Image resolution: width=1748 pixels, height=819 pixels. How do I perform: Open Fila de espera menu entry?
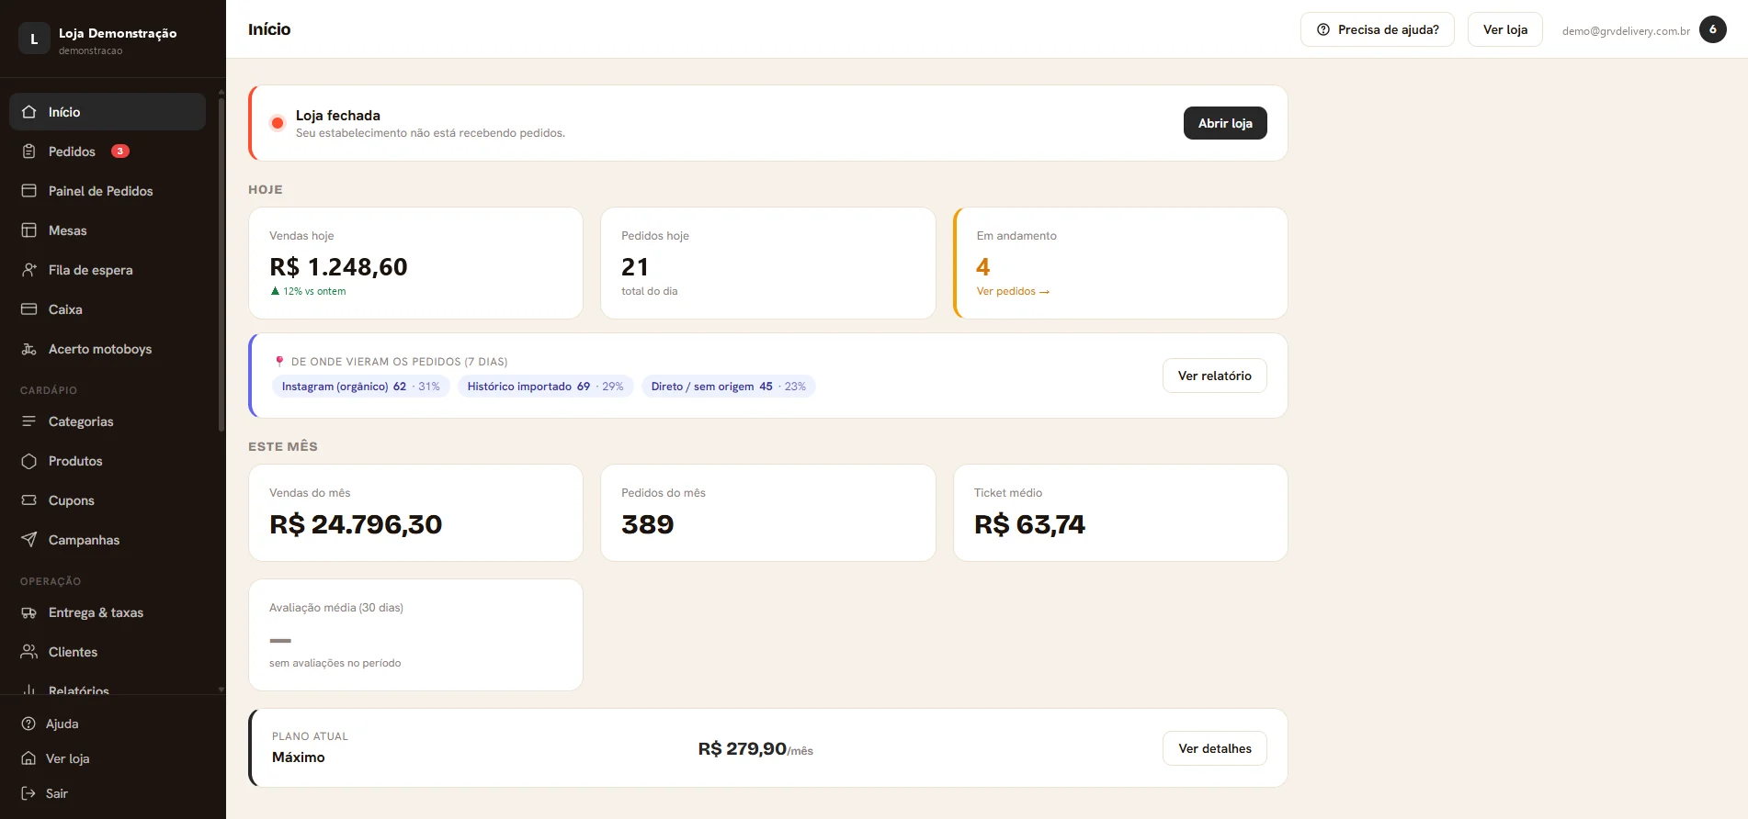tap(108, 270)
